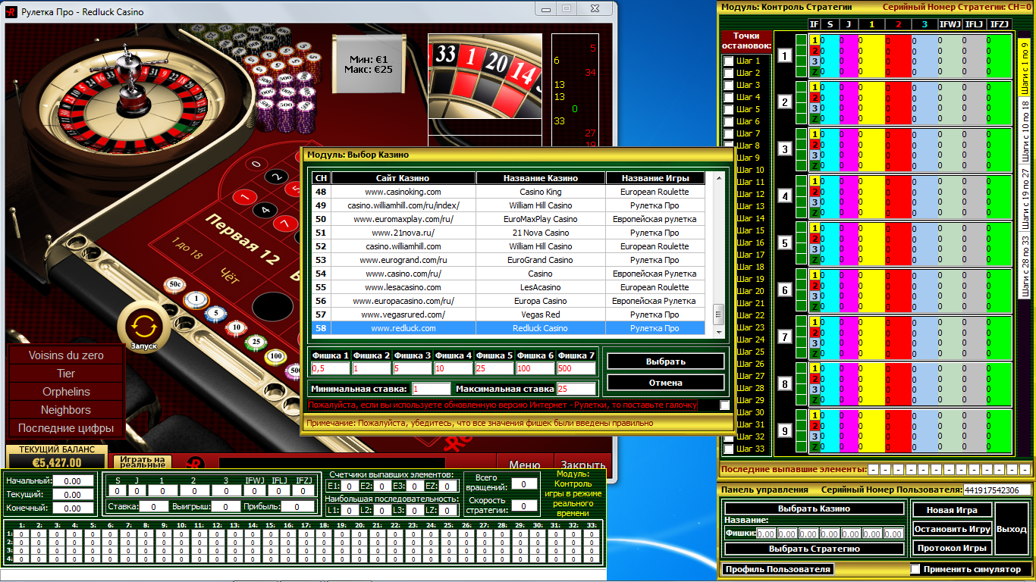Viewport: 1036px width, 582px height.
Task: Pick the green 25 chip
Action: [x=256, y=342]
